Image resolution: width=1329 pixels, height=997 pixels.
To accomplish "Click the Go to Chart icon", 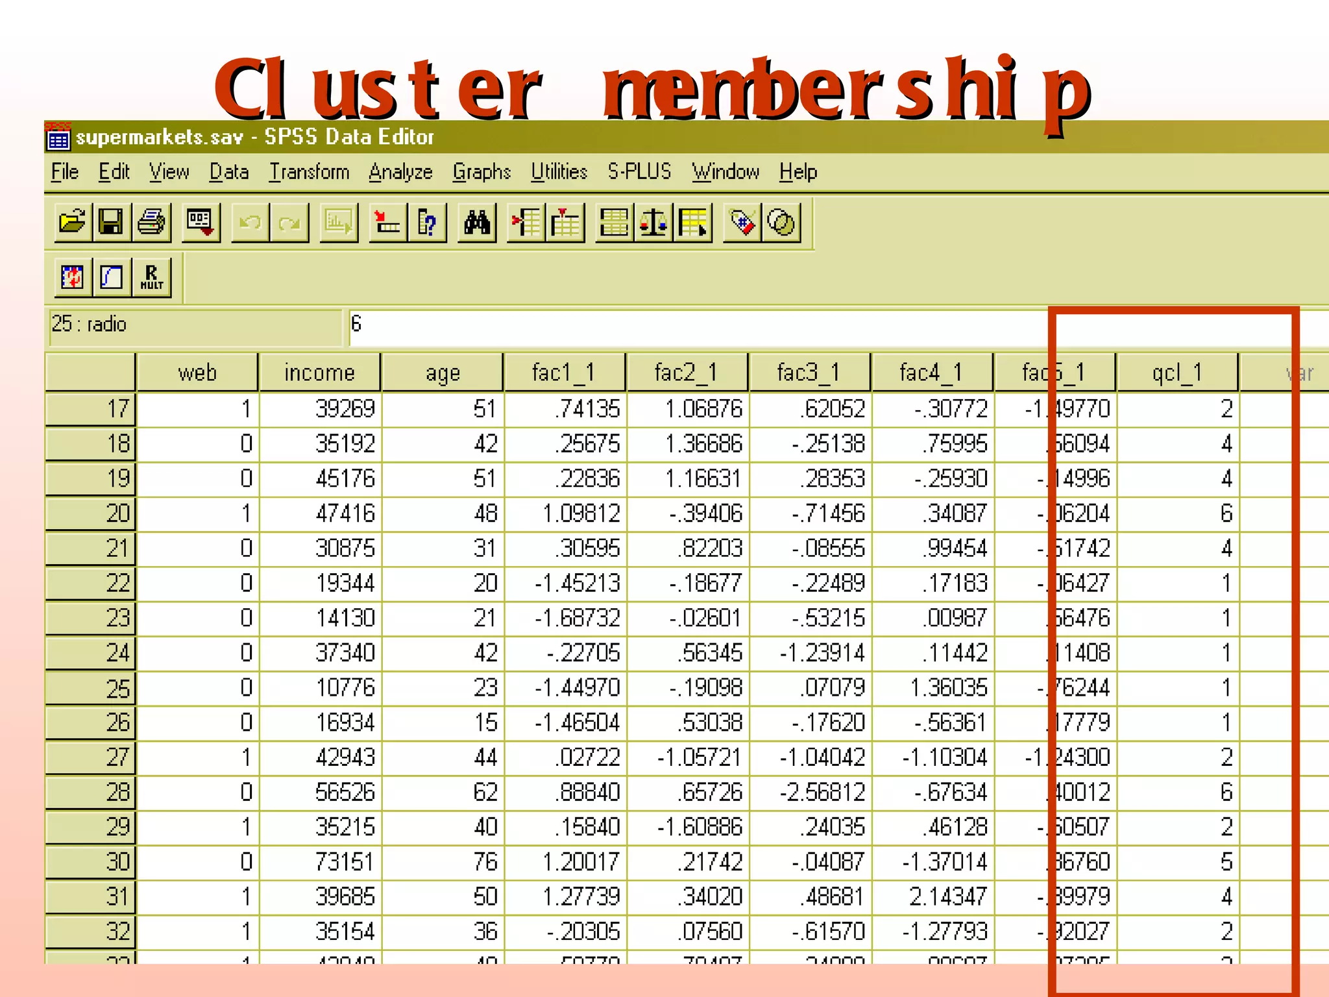I will point(338,223).
